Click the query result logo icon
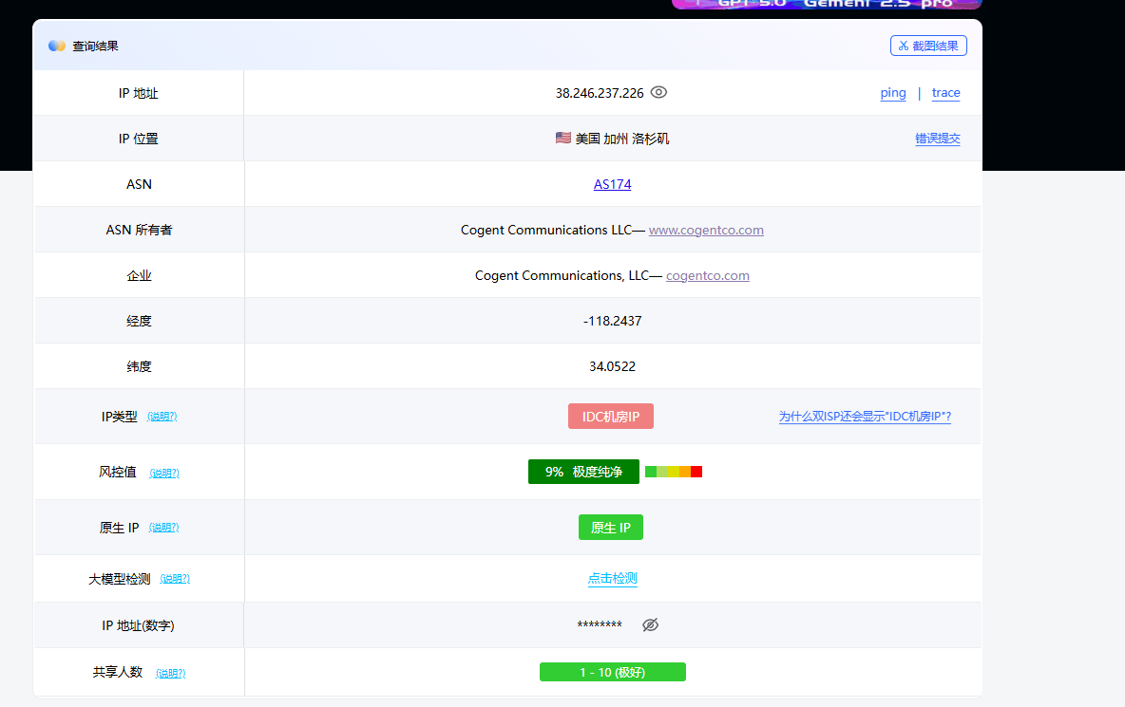The height and width of the screenshot is (707, 1125). tap(57, 46)
